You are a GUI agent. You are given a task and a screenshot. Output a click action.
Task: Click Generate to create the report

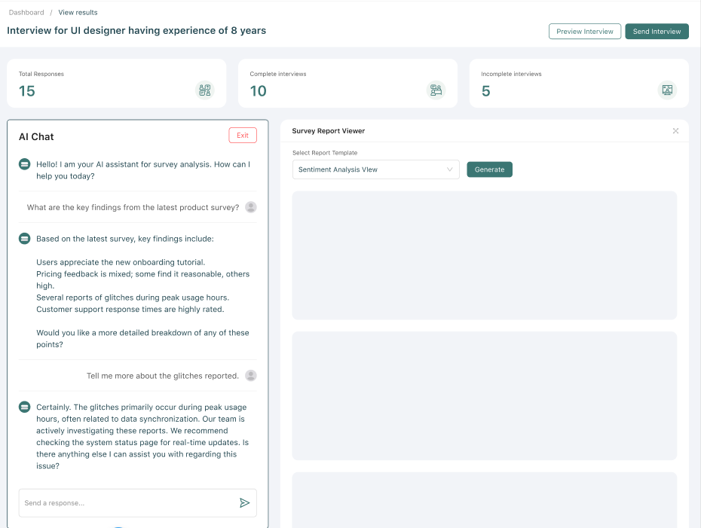coord(489,169)
